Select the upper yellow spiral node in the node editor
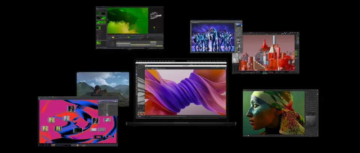This screenshot has width=360, height=153. [x=51, y=120]
